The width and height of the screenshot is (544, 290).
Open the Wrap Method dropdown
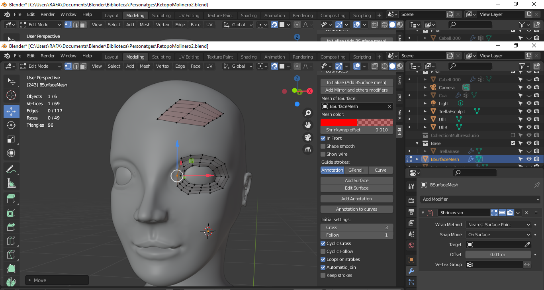pyautogui.click(x=498, y=225)
